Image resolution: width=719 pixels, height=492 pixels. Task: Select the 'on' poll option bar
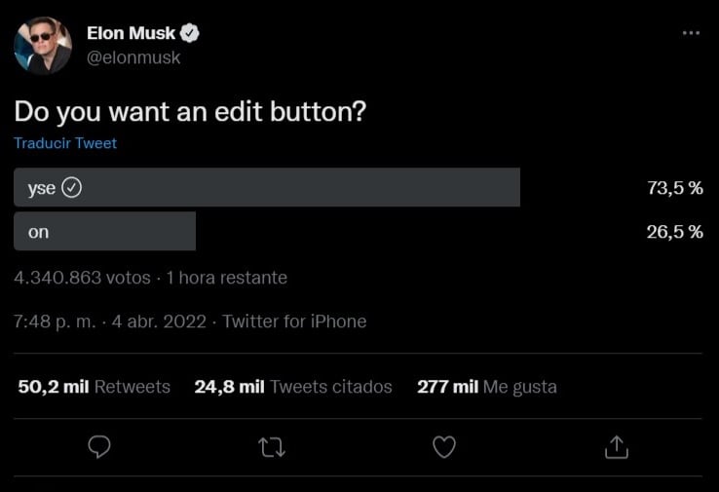pos(104,232)
